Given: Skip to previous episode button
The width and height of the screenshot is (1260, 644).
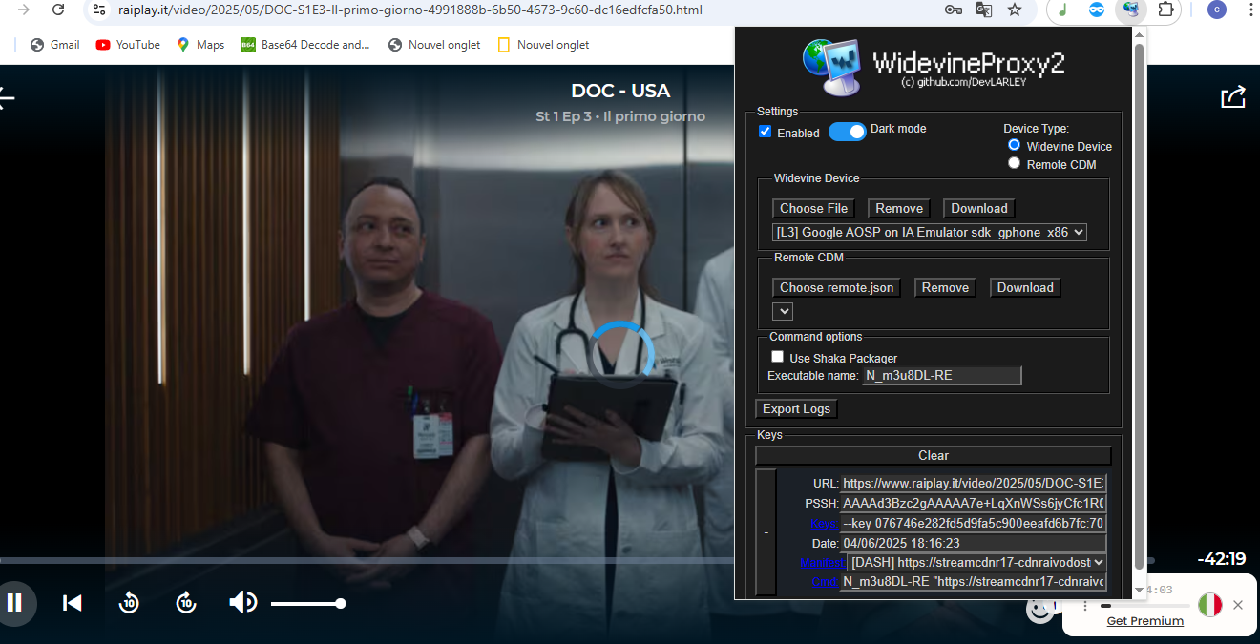Looking at the screenshot, I should 72,602.
